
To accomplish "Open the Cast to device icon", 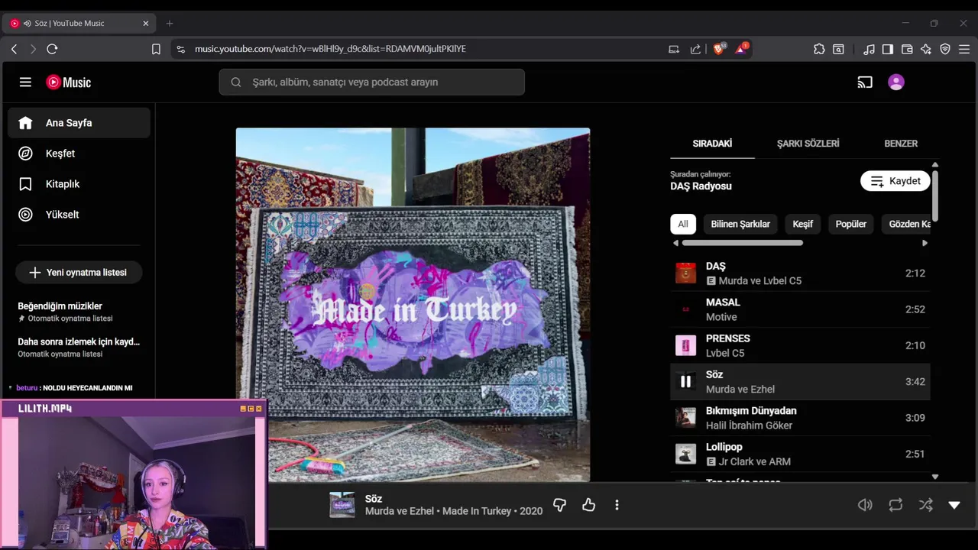I will (x=865, y=82).
